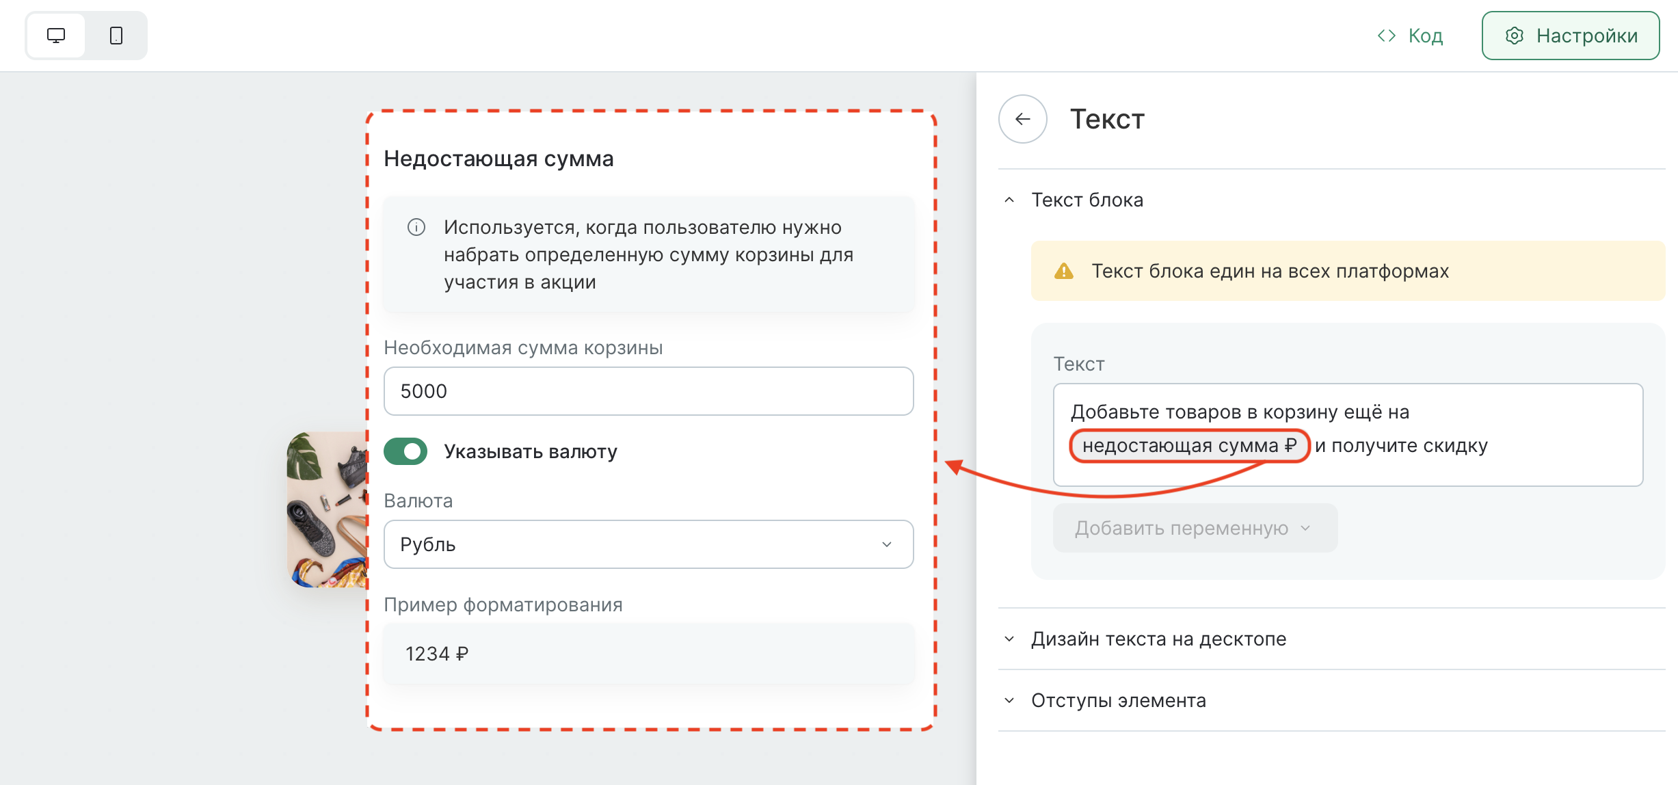Screen dimensions: 1678x785
Task: Click the Необходимая сумма корзины input showing 5000
Action: point(648,390)
